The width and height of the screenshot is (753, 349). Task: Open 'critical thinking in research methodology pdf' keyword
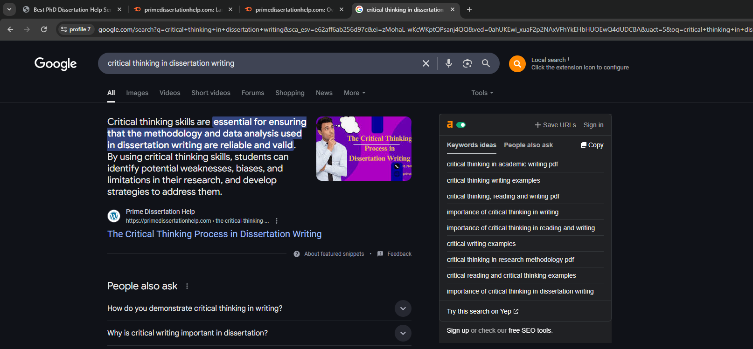tap(510, 260)
